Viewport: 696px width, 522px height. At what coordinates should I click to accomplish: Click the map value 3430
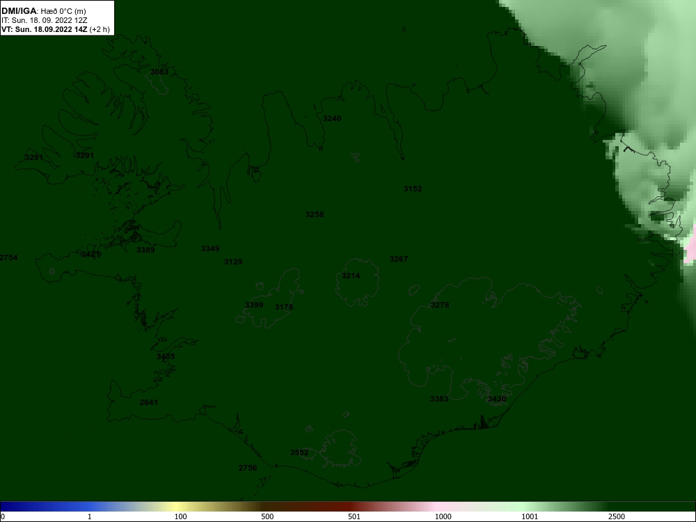point(497,399)
